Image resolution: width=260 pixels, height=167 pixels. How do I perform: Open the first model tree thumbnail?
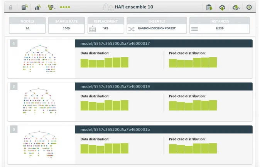click(x=40, y=59)
